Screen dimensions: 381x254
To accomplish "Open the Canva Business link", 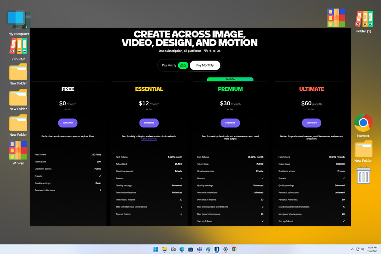I will click(x=149, y=139).
